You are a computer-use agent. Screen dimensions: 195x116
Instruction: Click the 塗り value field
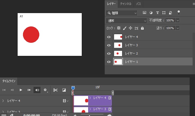(170, 28)
